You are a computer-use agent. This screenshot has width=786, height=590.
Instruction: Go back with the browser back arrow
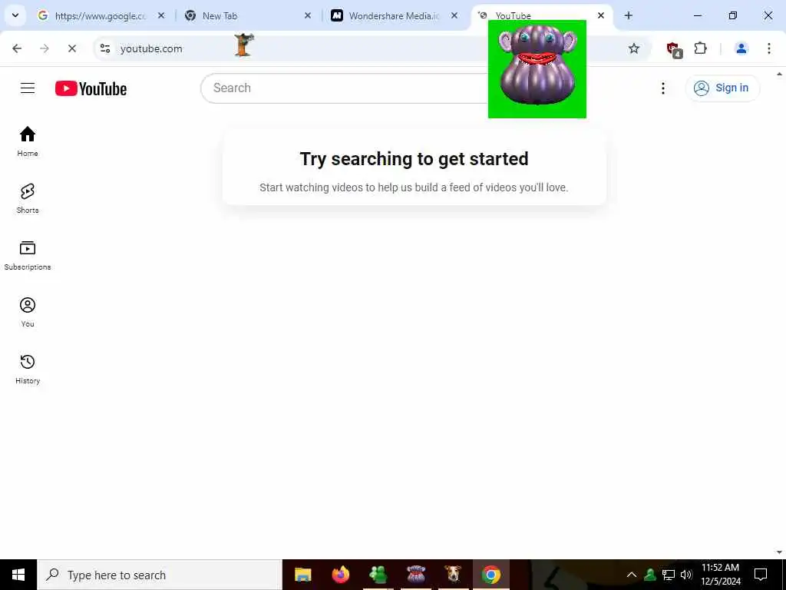17,48
